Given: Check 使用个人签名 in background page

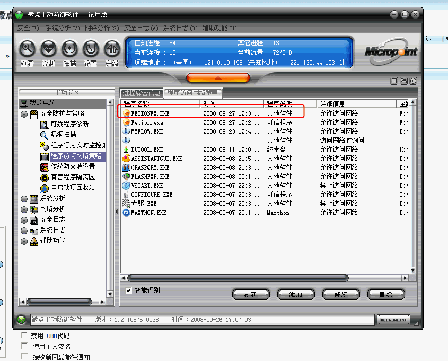Looking at the screenshot, I should (x=24, y=346).
